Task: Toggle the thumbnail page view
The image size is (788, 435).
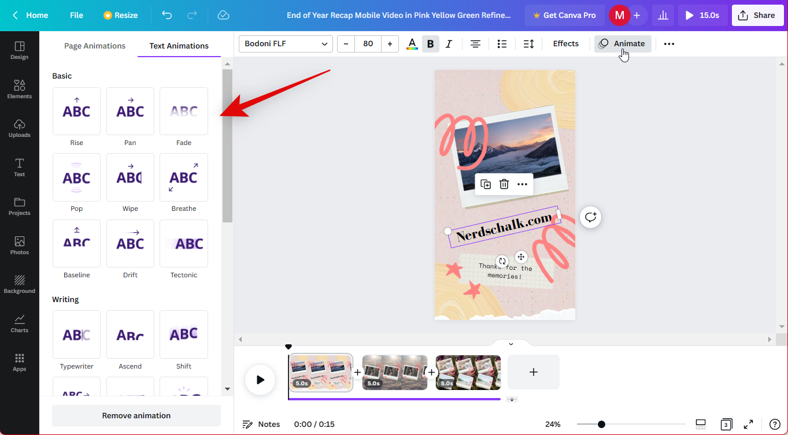Action: click(700, 424)
